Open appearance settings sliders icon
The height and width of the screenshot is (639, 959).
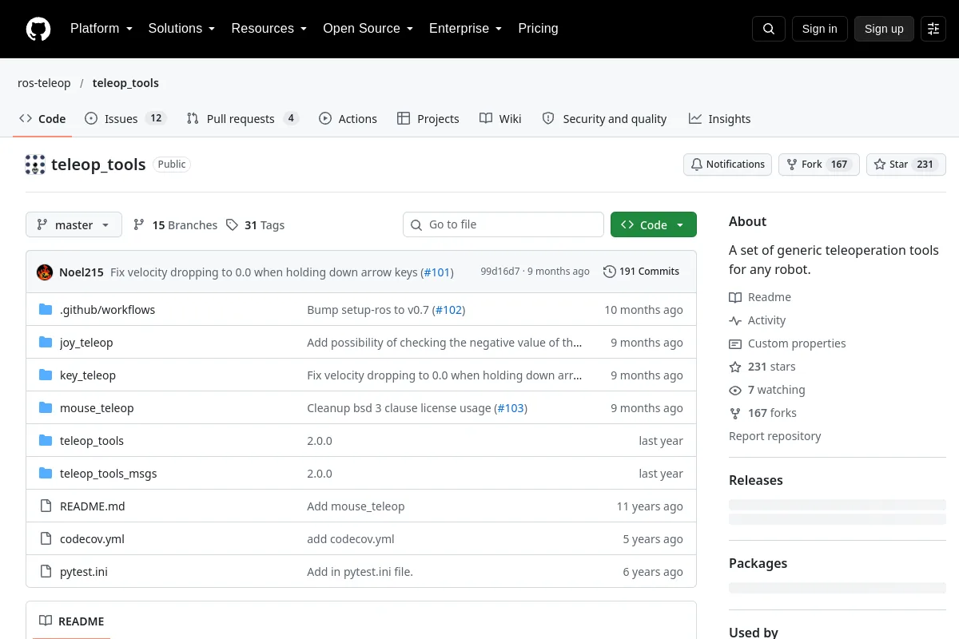pos(933,29)
